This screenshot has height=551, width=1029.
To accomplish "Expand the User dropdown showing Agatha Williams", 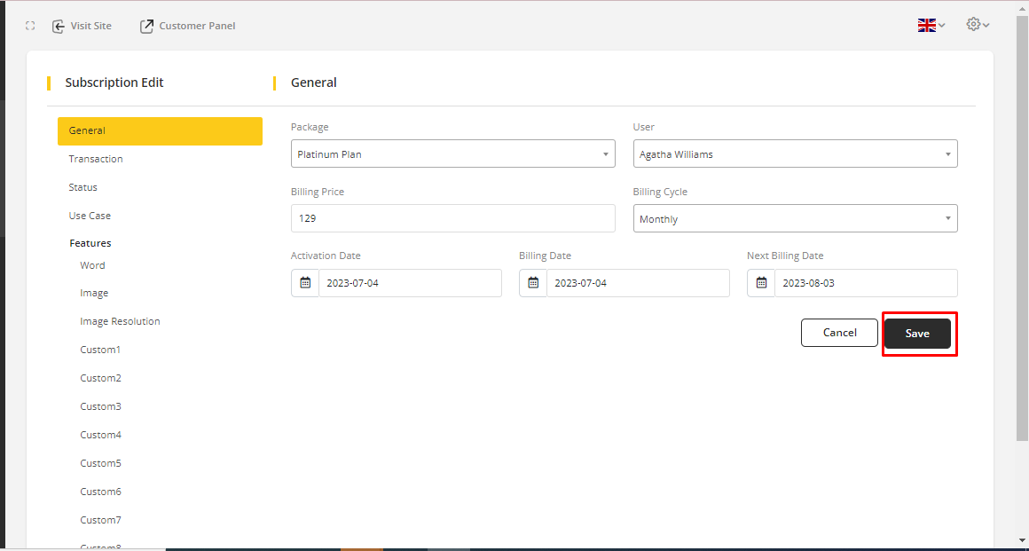I will (x=795, y=154).
